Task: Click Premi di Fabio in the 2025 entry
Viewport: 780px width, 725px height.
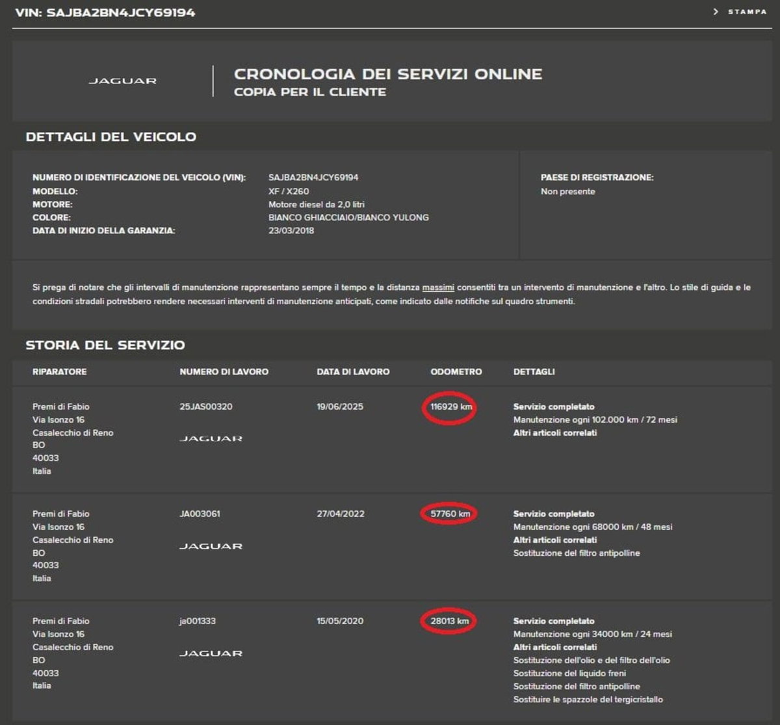Action: 61,407
